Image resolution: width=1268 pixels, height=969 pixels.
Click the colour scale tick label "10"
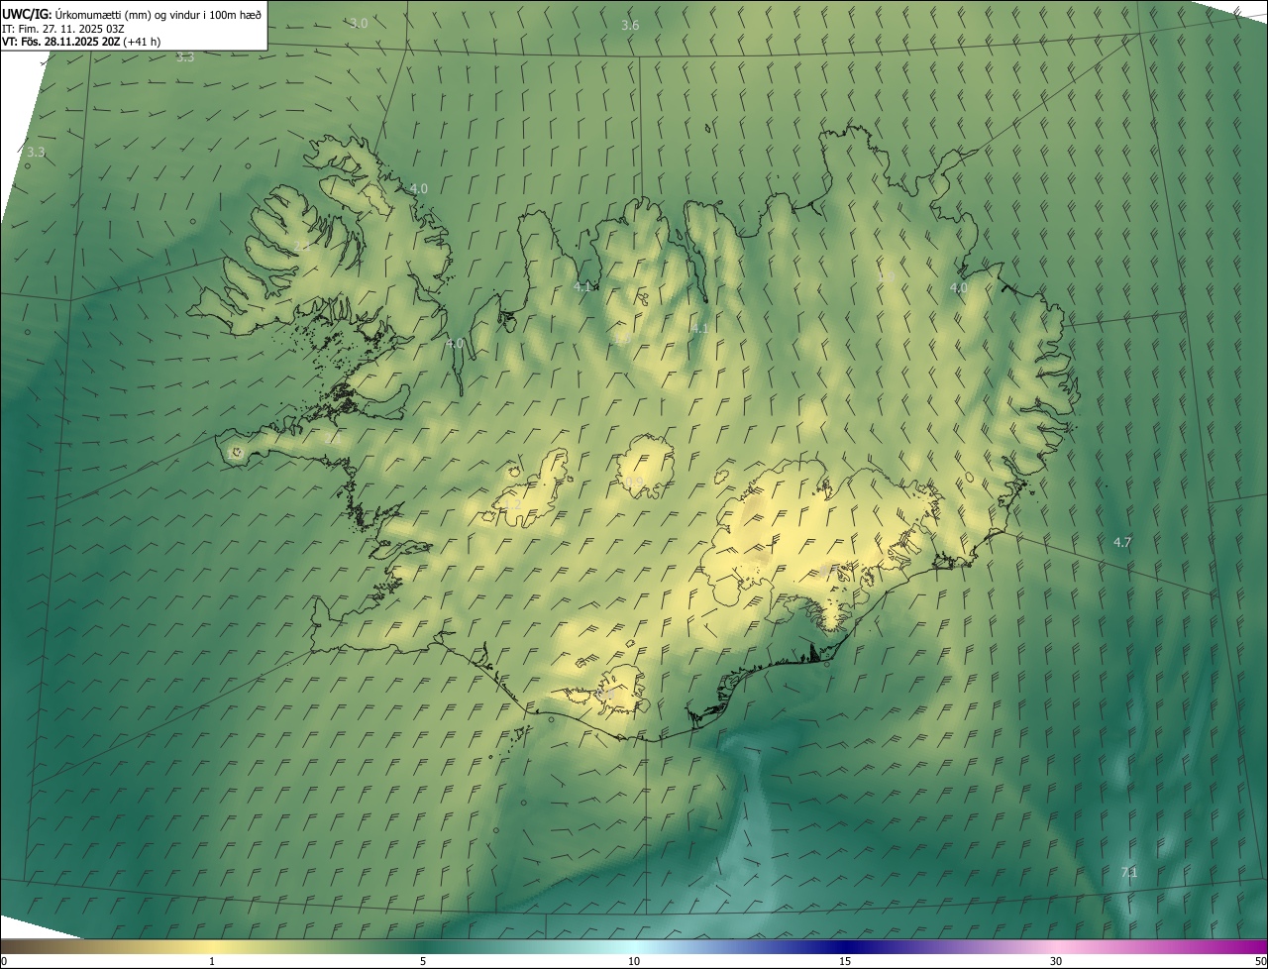[x=634, y=961]
